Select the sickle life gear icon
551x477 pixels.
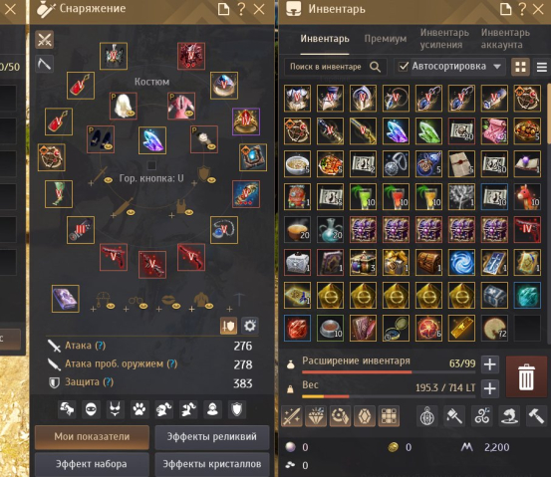click(x=44, y=64)
